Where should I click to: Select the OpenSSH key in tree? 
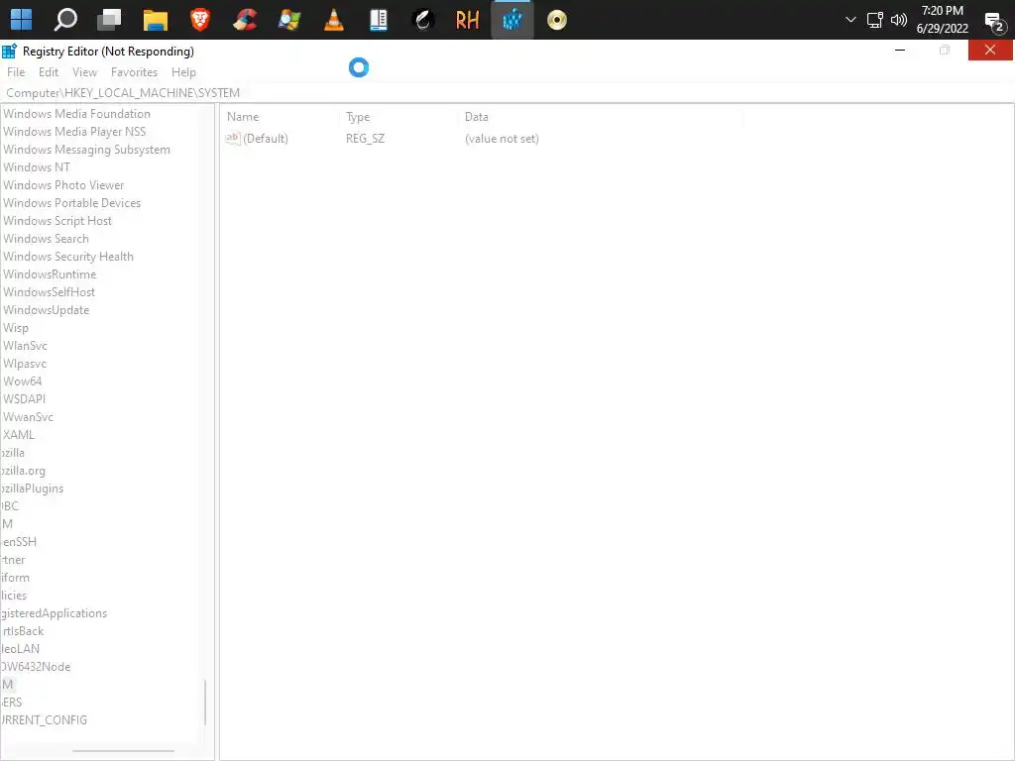point(19,542)
